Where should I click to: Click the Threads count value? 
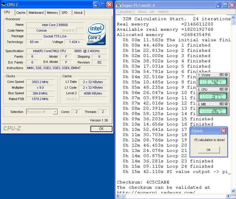pos(103,112)
